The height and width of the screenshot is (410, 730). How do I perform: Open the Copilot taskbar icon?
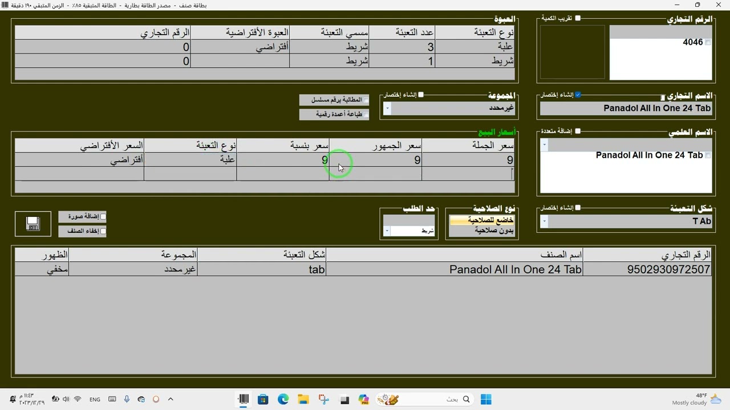[364, 399]
